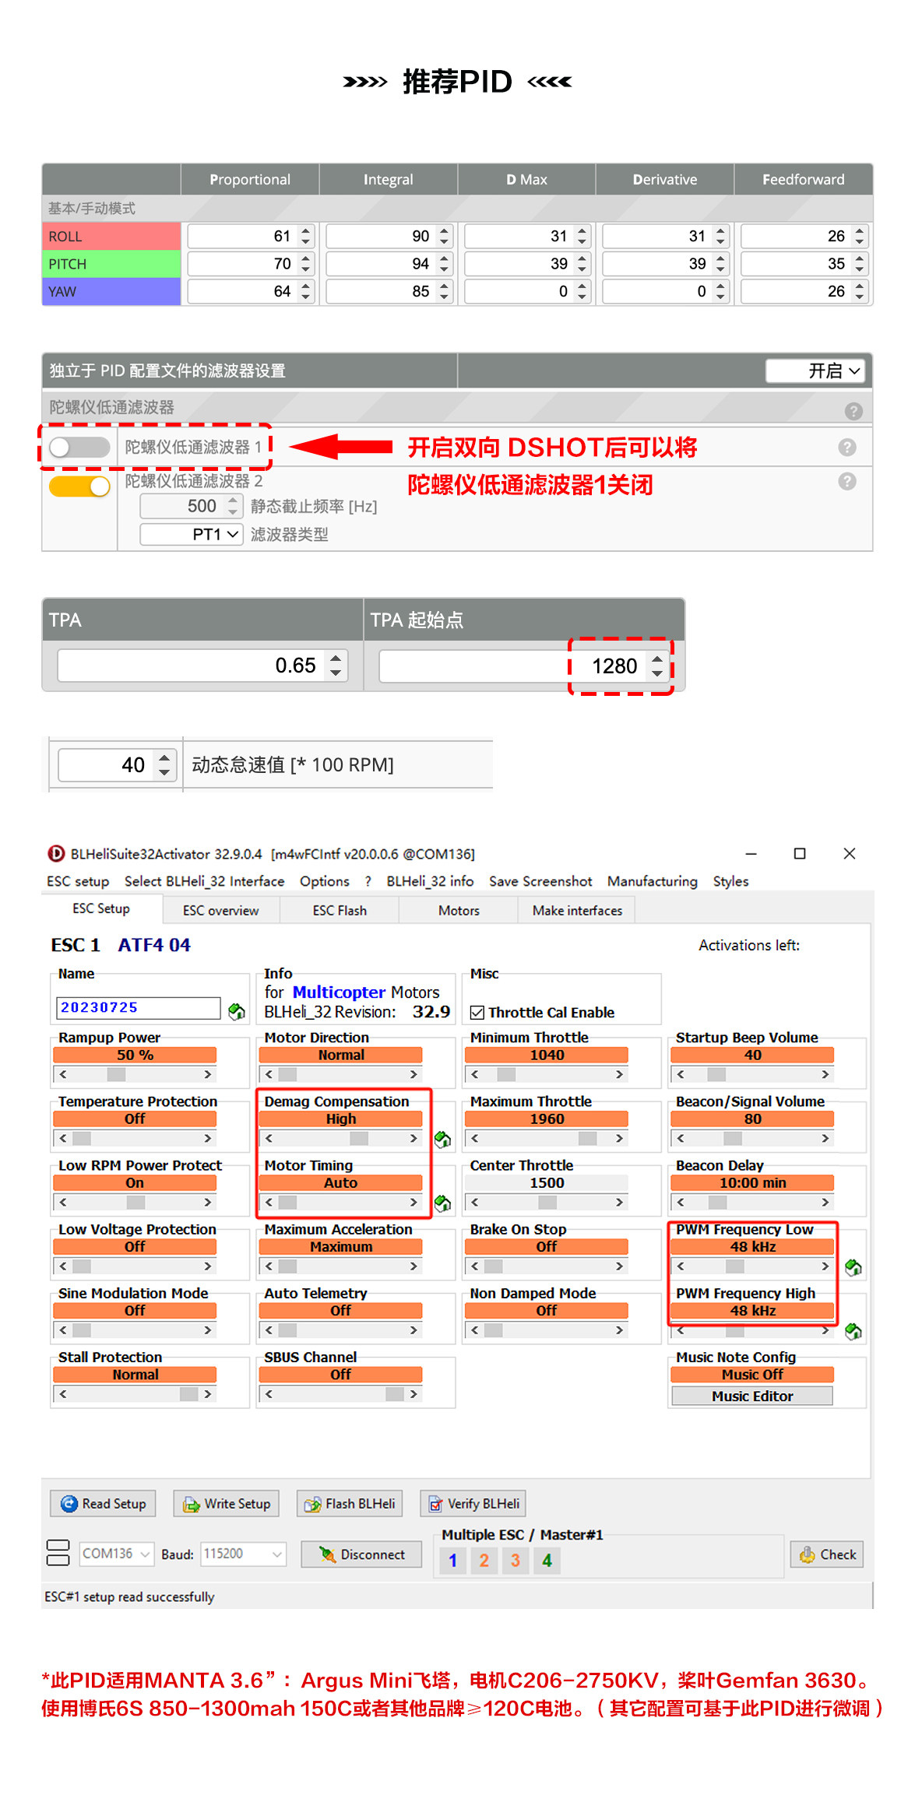Click the Rampup Power slider track
This screenshot has width=915, height=1802.
[135, 1074]
